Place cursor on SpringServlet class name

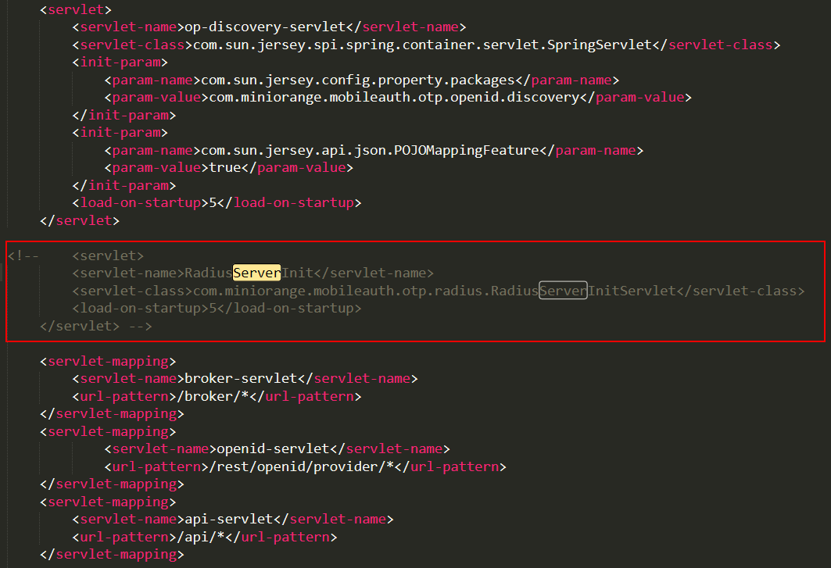600,45
